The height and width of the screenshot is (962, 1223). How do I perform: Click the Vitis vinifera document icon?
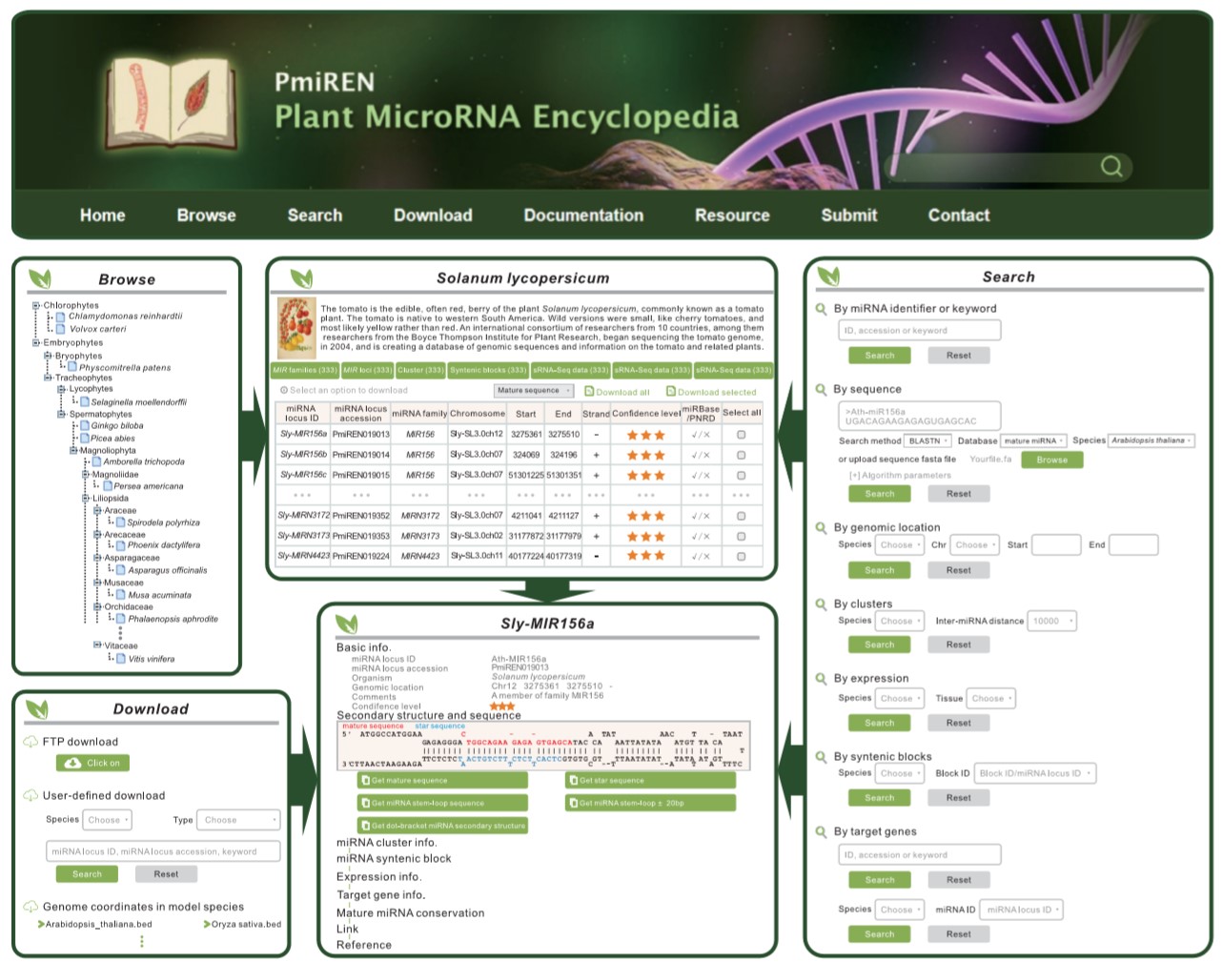(121, 658)
